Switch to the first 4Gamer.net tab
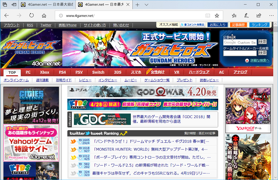Image resolution: width=278 pixels, height=180 pixels. coord(47,5)
